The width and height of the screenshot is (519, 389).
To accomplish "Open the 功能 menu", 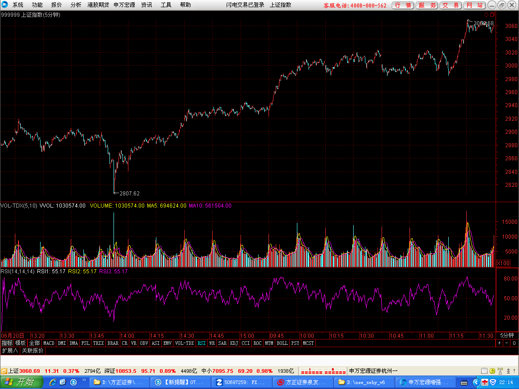I will [37, 5].
